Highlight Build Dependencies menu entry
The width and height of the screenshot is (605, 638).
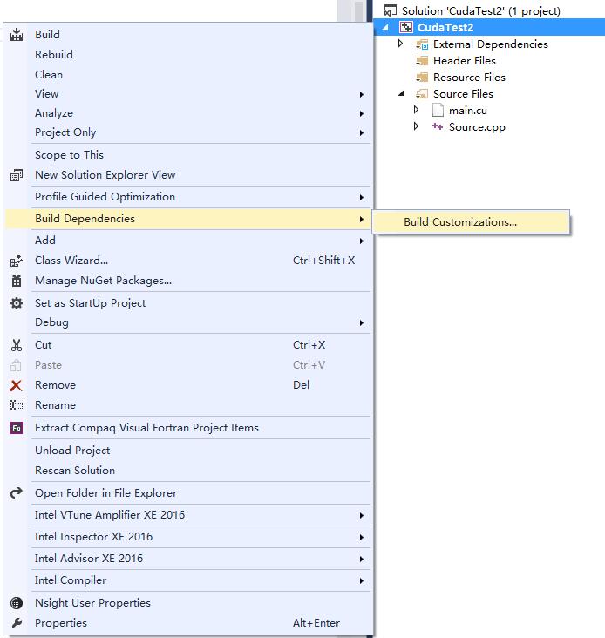pos(188,219)
